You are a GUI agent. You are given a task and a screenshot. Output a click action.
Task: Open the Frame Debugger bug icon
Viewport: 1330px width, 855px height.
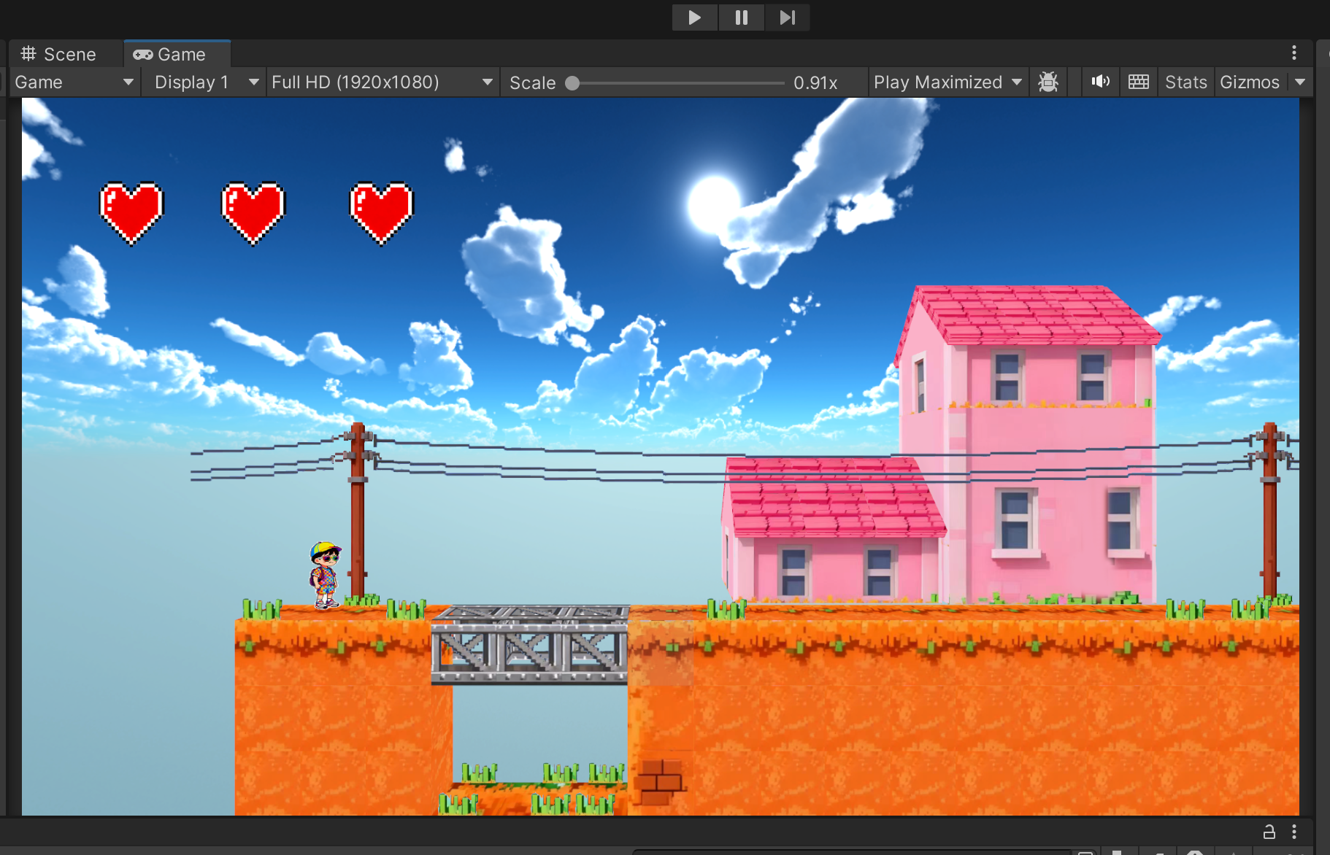click(1048, 82)
